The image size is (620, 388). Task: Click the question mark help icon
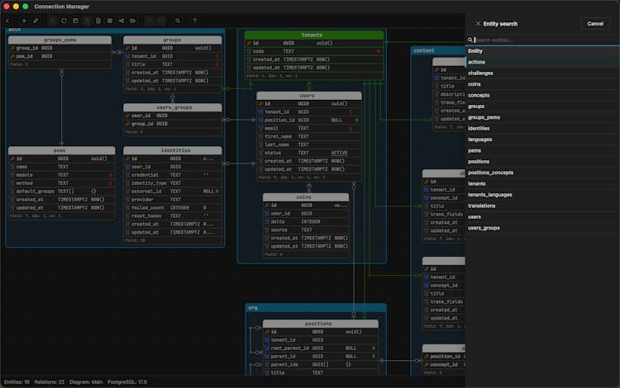tap(194, 20)
